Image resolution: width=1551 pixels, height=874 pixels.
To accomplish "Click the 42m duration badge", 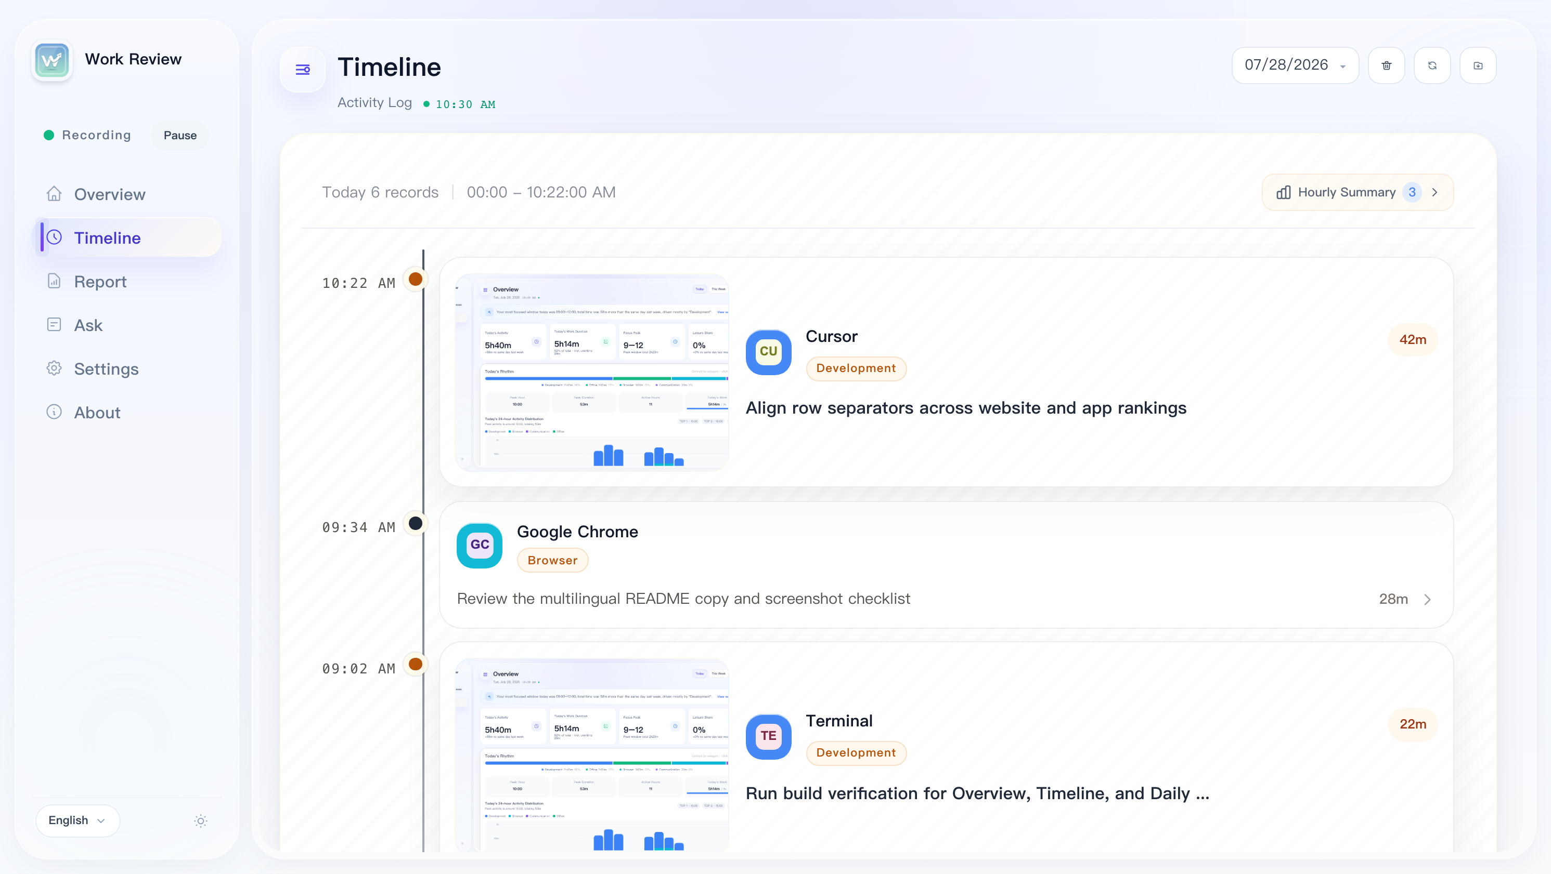I will click(x=1413, y=340).
